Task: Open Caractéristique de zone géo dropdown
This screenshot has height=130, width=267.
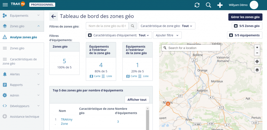Action: [167, 26]
